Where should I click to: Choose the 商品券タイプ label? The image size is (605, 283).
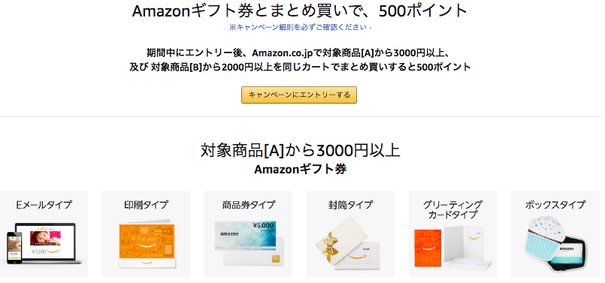coord(249,205)
